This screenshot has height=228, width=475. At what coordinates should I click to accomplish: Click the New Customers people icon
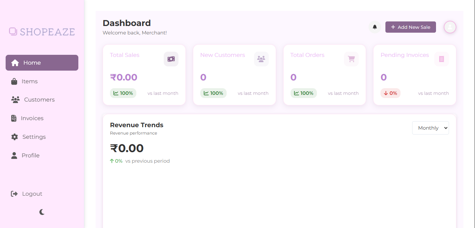[261, 59]
